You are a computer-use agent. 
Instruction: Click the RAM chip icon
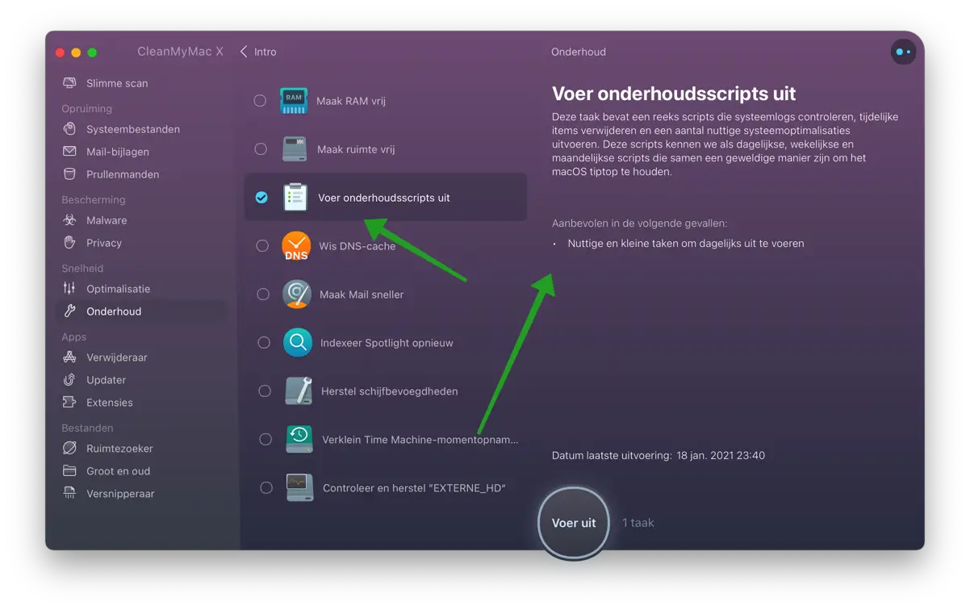click(294, 101)
